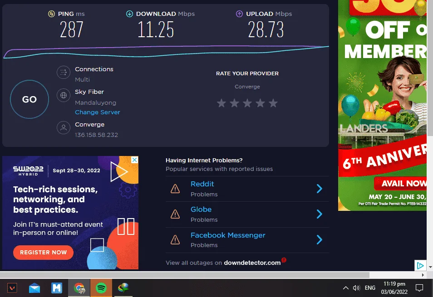The height and width of the screenshot is (297, 433).
Task: Click the ping value 287
Action: coord(72,29)
